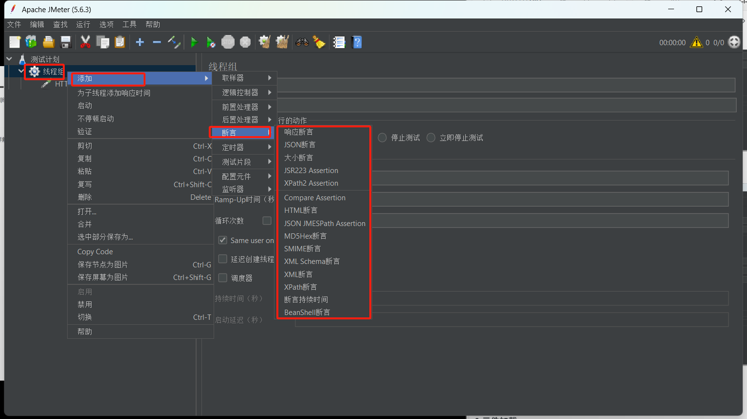Image resolution: width=747 pixels, height=419 pixels.
Task: Select the 线程组 gear node in tree
Action: pyautogui.click(x=46, y=71)
